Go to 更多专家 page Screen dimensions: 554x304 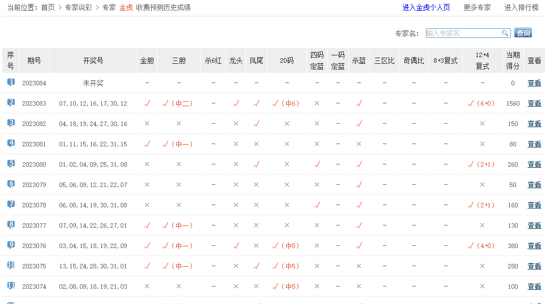pos(477,7)
